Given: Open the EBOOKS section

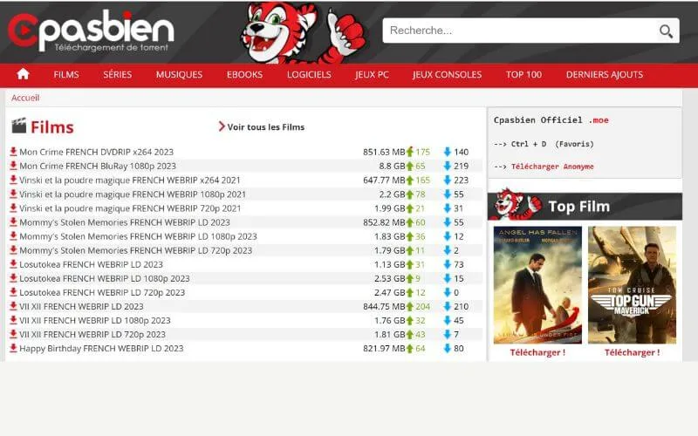Looking at the screenshot, I should coord(244,74).
